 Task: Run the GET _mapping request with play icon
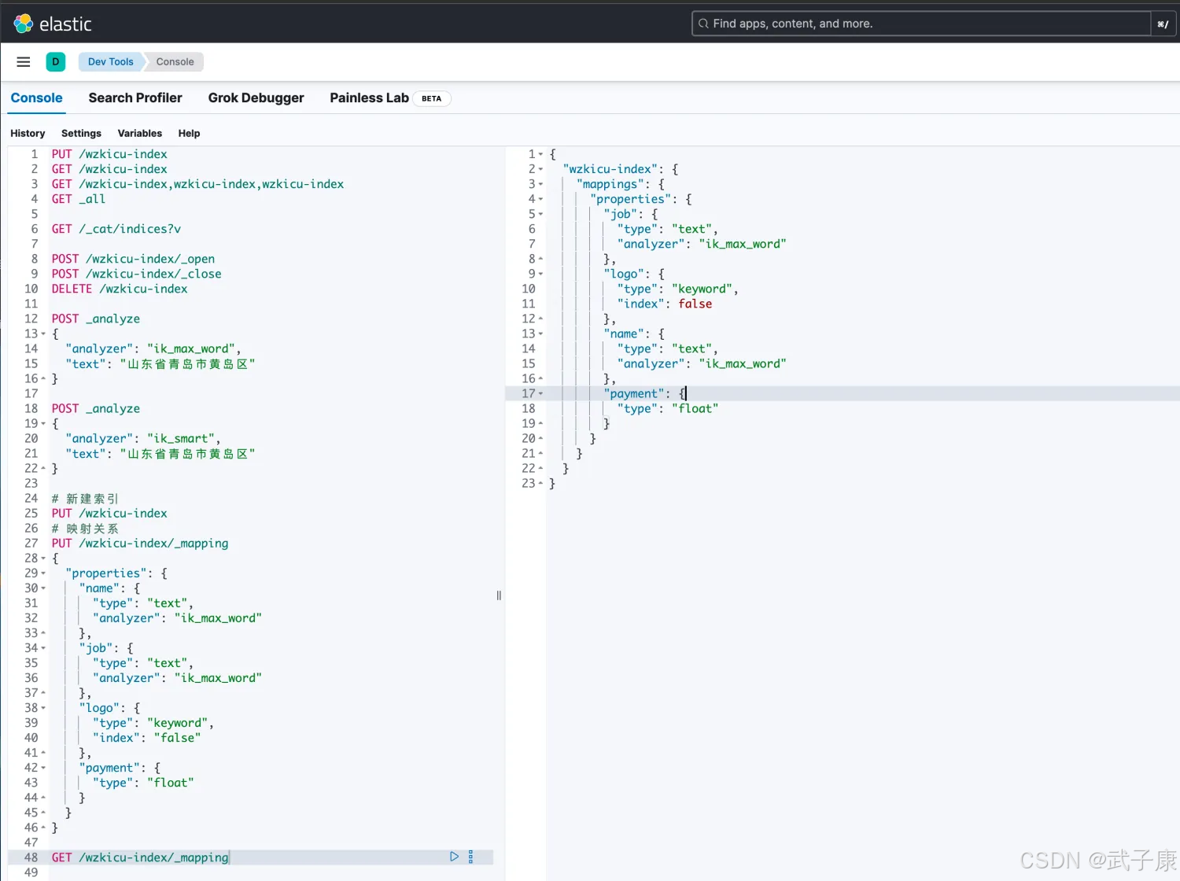pyautogui.click(x=454, y=857)
